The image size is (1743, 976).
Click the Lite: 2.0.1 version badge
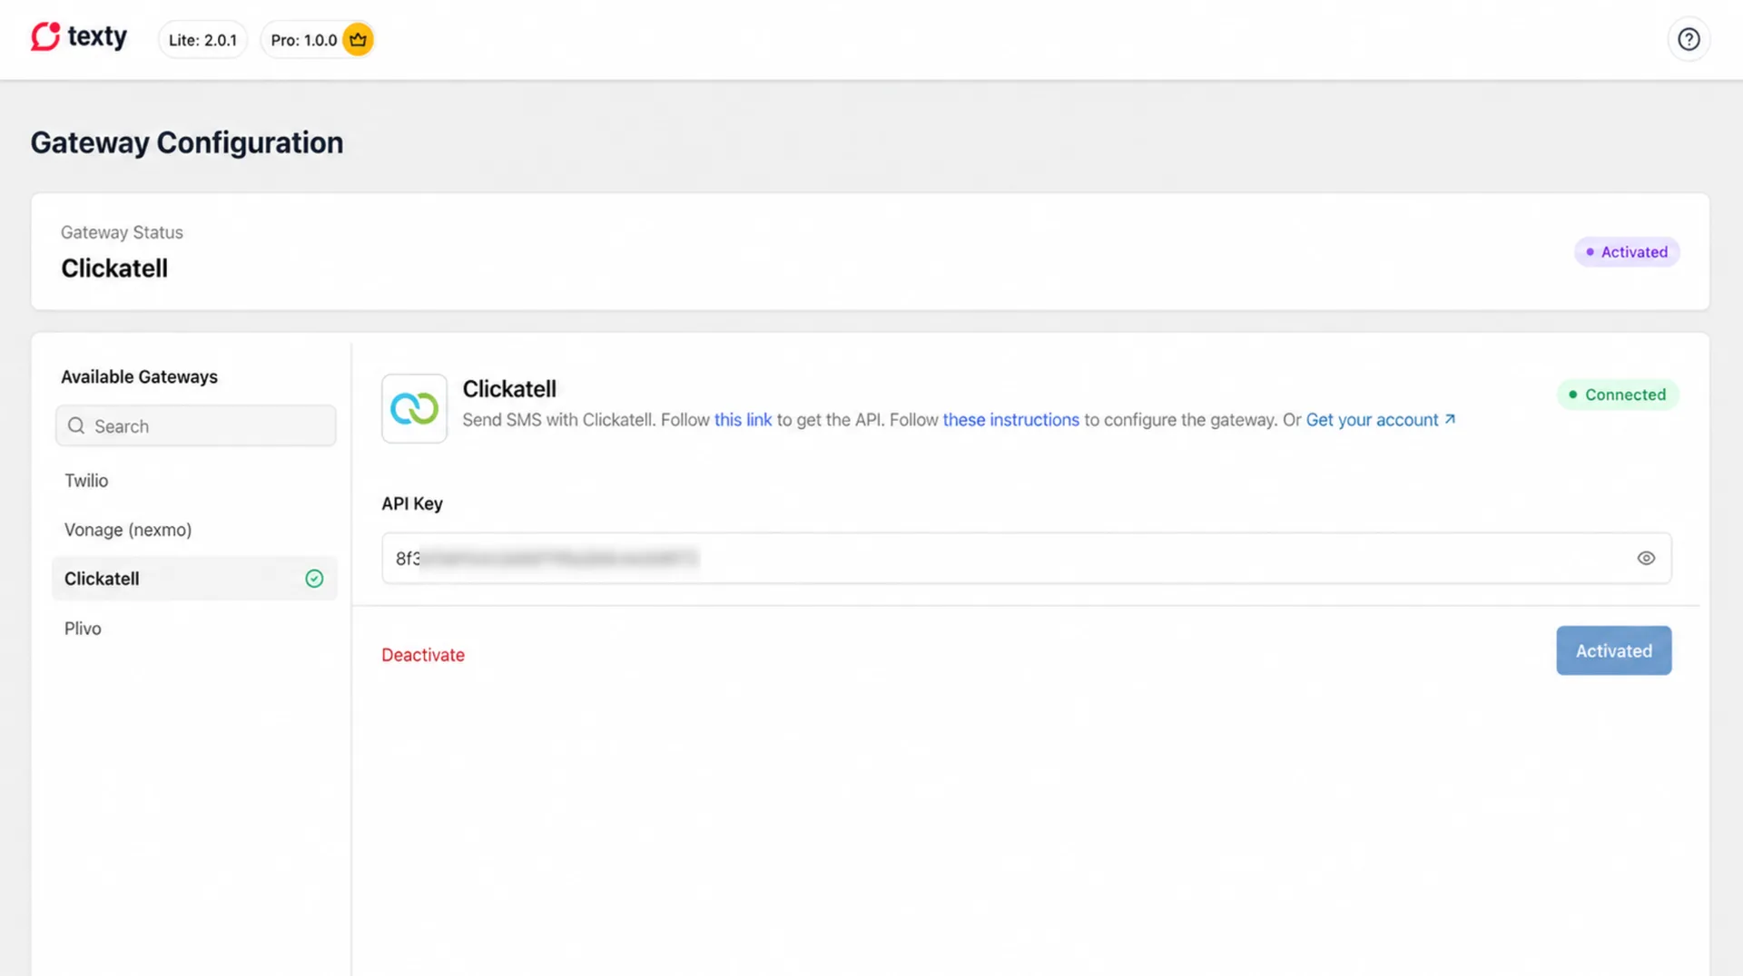point(202,40)
